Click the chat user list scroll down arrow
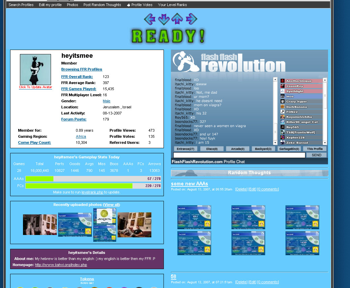The height and width of the screenshot is (288, 350). (x=325, y=143)
